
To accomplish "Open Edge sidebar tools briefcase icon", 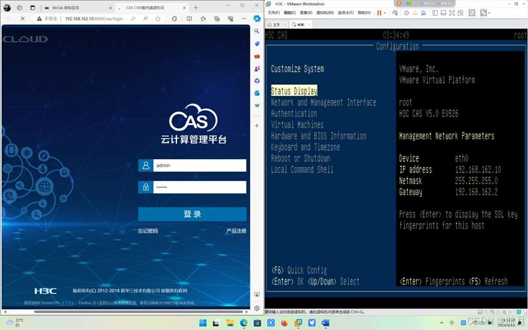I will (257, 56).
